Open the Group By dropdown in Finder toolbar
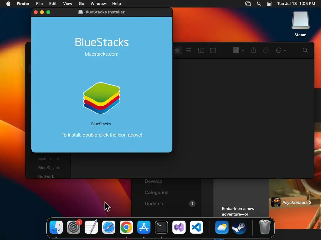Image resolution: width=321 pixels, height=240 pixels. coord(238,50)
